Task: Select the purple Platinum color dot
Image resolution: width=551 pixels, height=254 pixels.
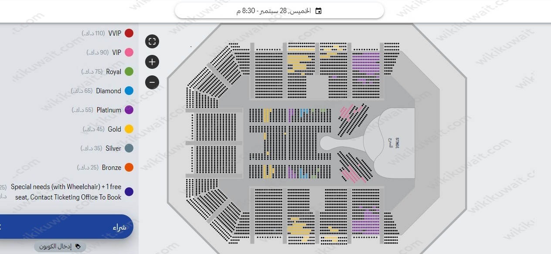Action: coord(129,110)
